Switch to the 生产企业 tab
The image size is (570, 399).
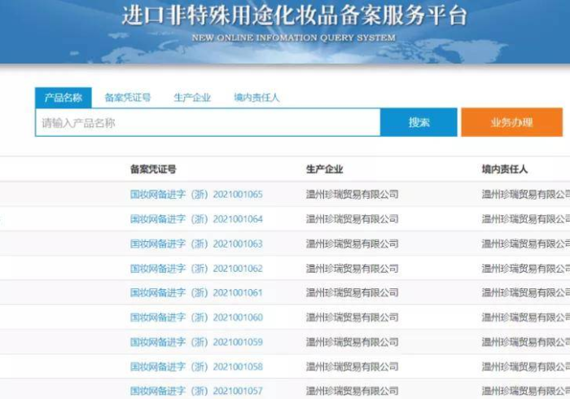tap(192, 98)
